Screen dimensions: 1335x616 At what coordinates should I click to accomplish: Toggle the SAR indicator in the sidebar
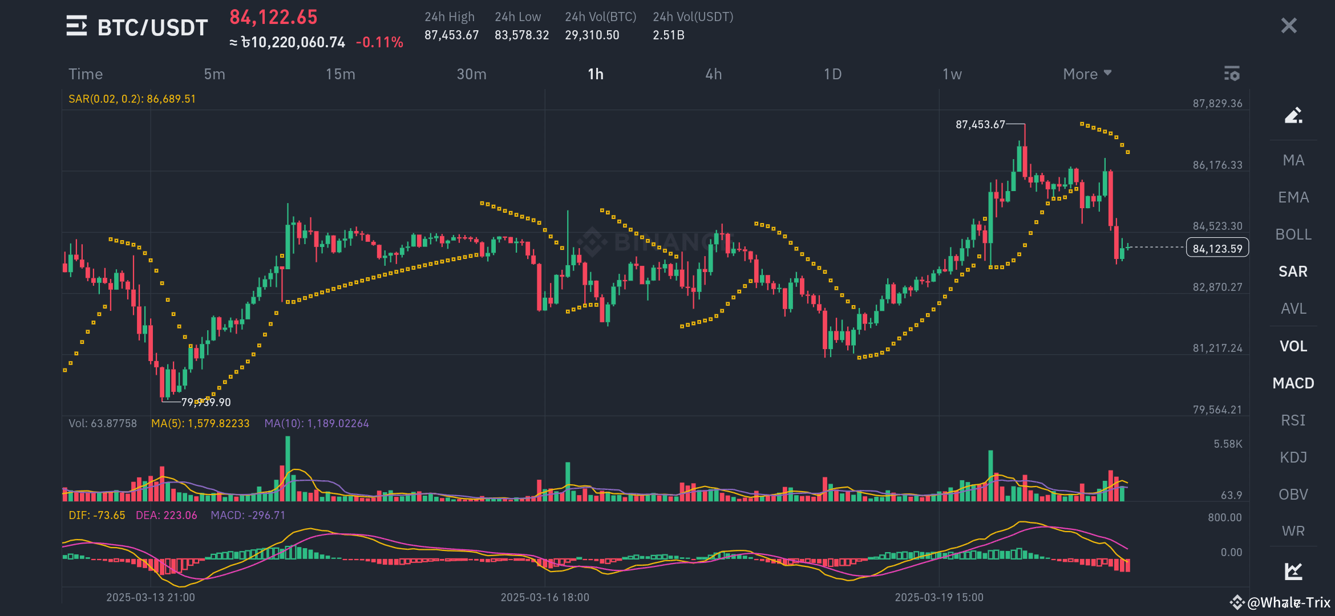pyautogui.click(x=1292, y=271)
